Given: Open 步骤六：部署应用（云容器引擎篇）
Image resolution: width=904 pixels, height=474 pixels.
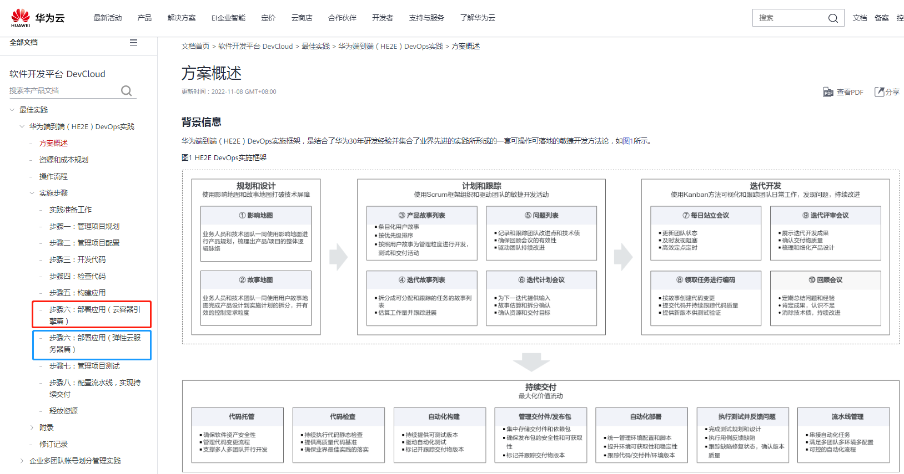Looking at the screenshot, I should (x=95, y=315).
